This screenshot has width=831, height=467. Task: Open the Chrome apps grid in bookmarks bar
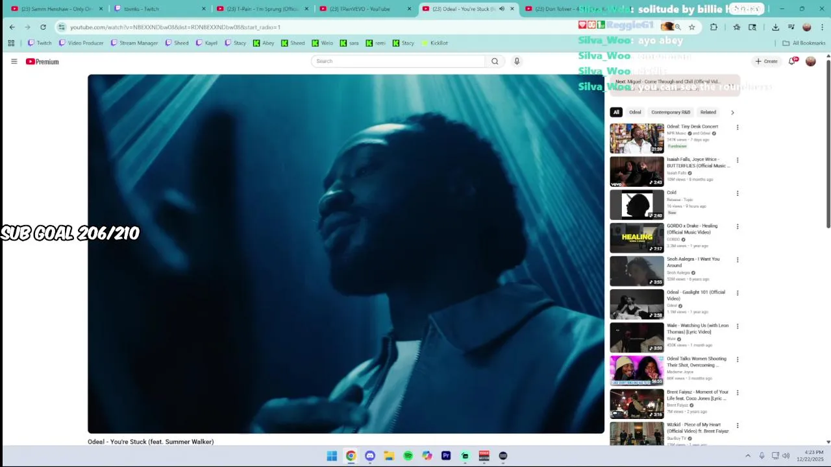coord(11,43)
